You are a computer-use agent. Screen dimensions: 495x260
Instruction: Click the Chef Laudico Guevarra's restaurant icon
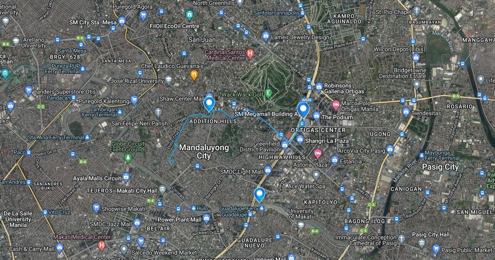tap(194, 75)
